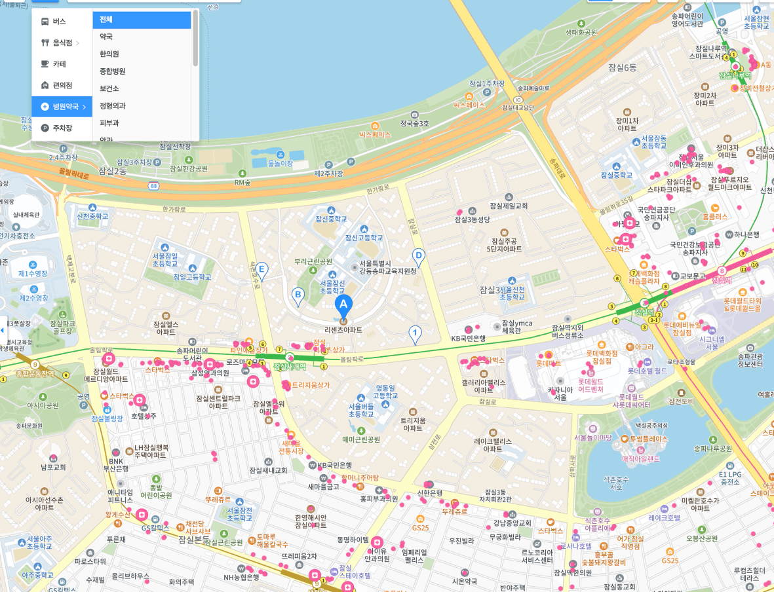774x592 pixels.
Task: Click the NH농협은행 bank icon
Action: coord(241,569)
